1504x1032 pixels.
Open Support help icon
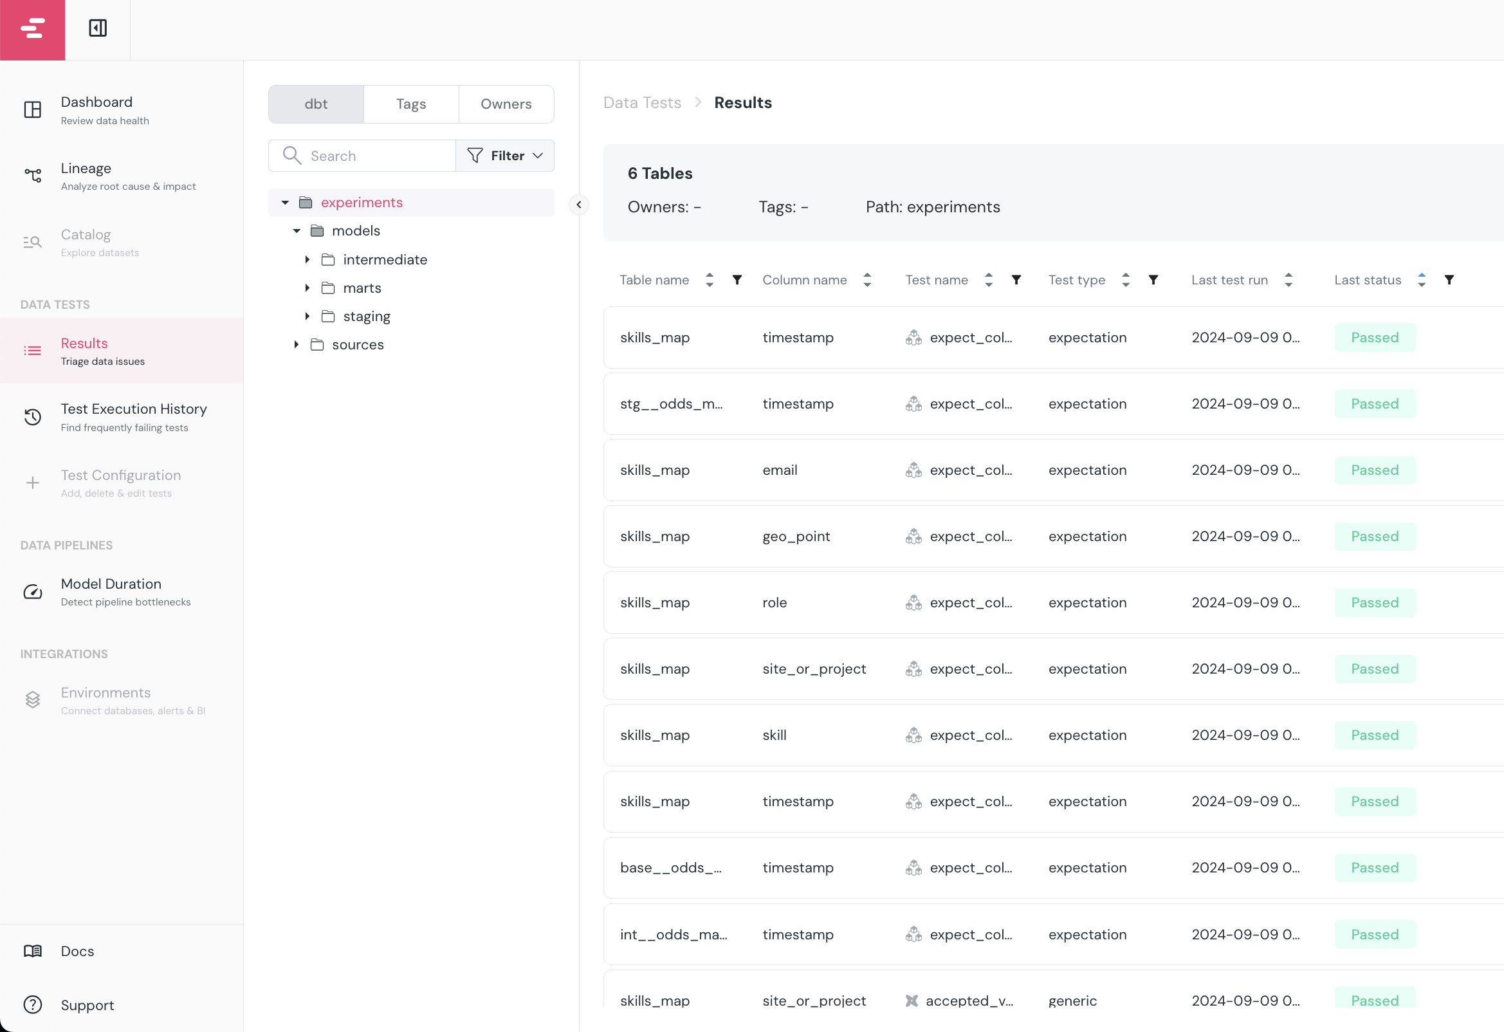[33, 1005]
